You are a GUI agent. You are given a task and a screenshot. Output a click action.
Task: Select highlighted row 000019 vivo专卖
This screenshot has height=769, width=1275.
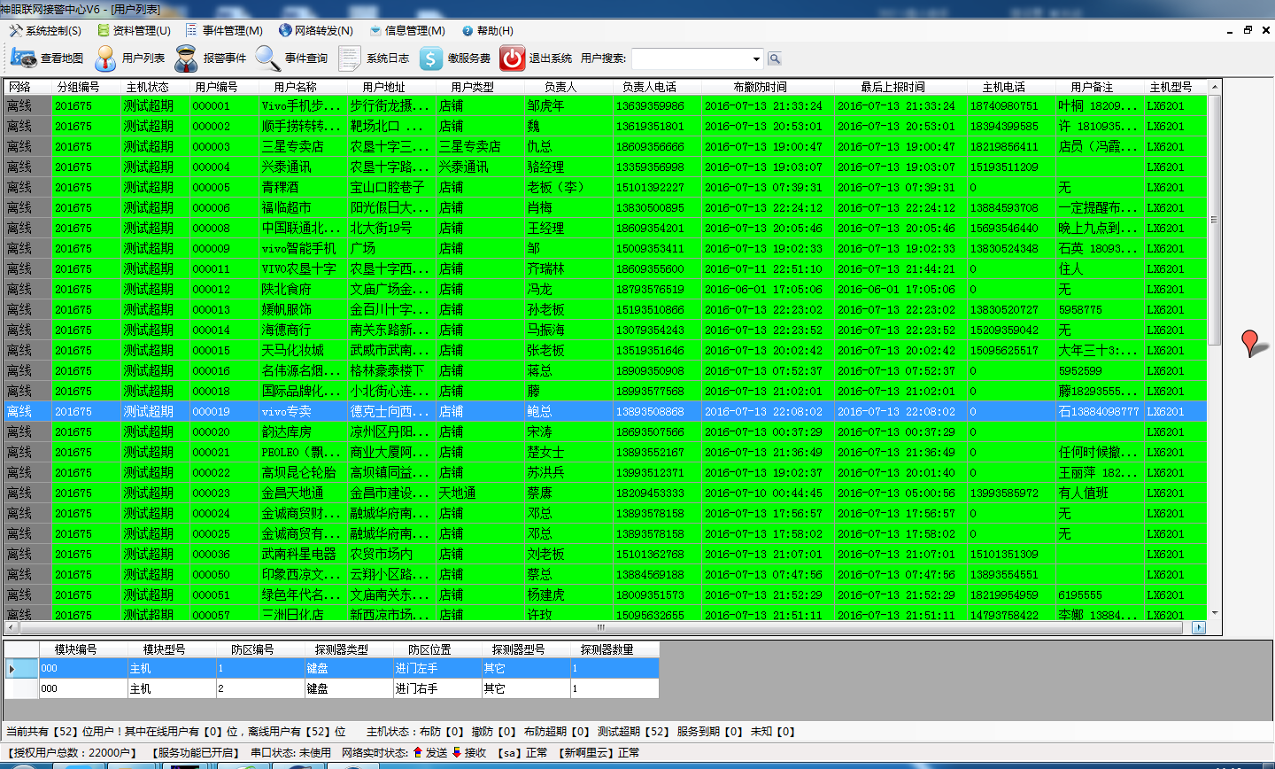tap(605, 411)
